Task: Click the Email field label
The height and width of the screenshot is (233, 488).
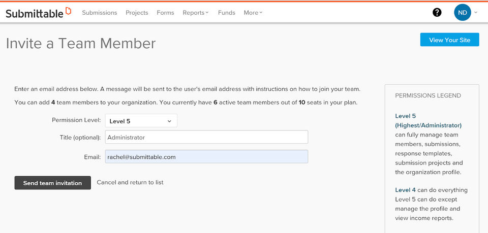Action: (x=92, y=157)
